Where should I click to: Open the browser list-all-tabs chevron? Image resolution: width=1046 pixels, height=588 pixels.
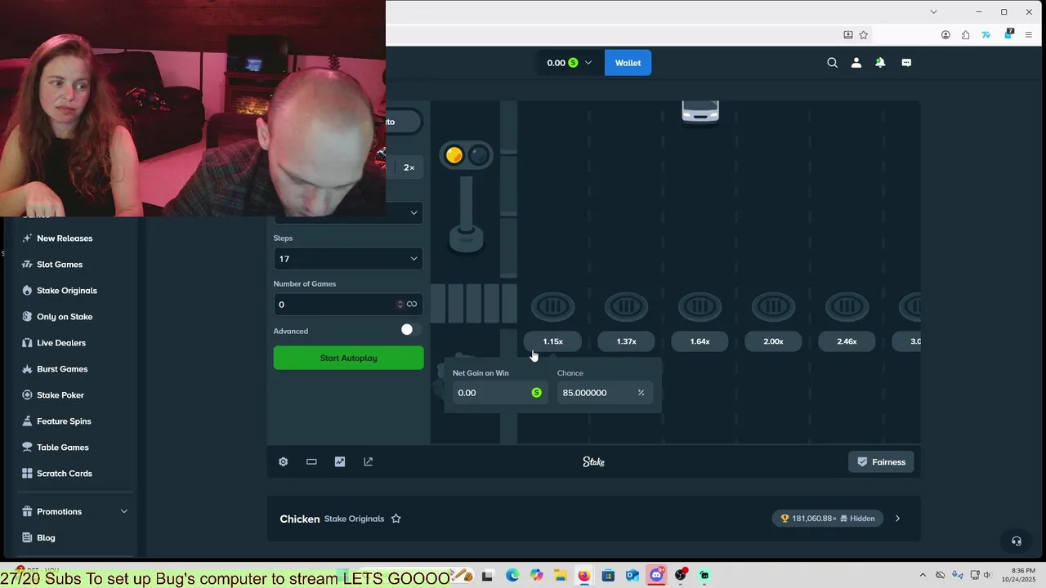point(933,11)
